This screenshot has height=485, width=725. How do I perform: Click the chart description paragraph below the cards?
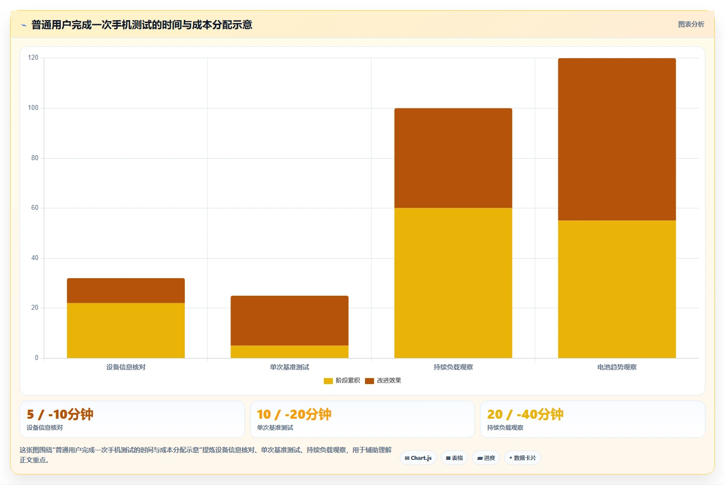coord(206,455)
